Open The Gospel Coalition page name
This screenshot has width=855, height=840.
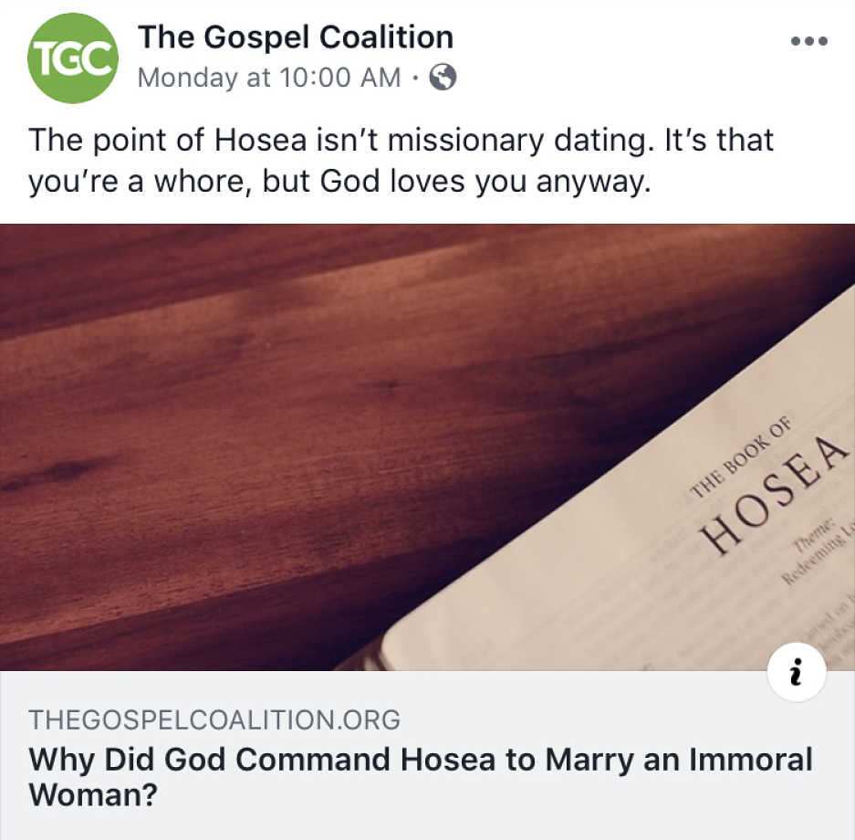pyautogui.click(x=296, y=37)
